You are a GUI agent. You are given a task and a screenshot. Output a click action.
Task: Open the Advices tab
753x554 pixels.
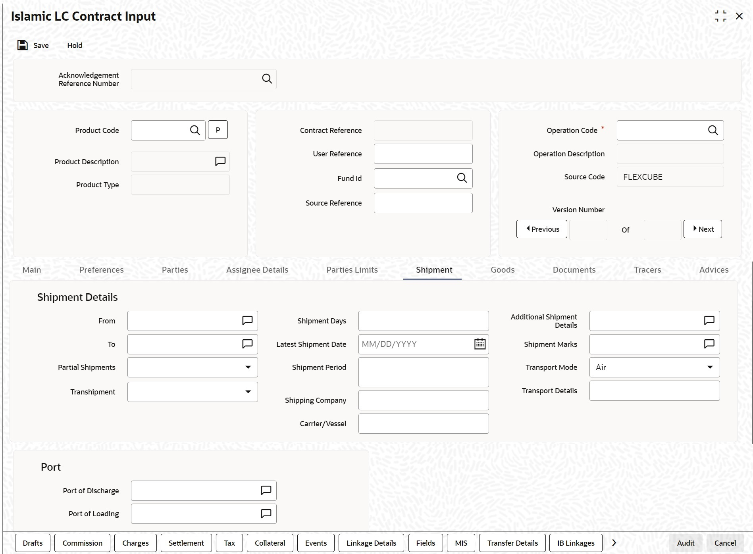click(x=714, y=270)
